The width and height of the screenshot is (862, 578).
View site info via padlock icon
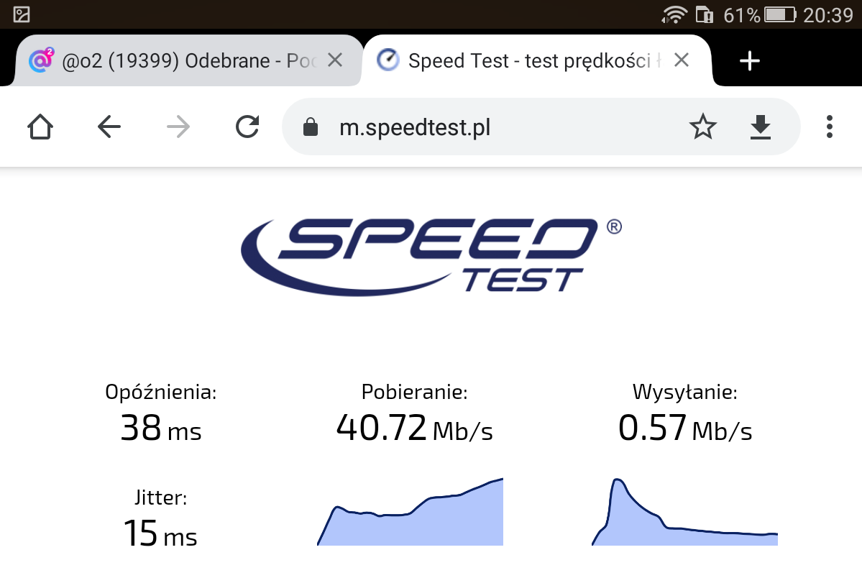(x=311, y=127)
